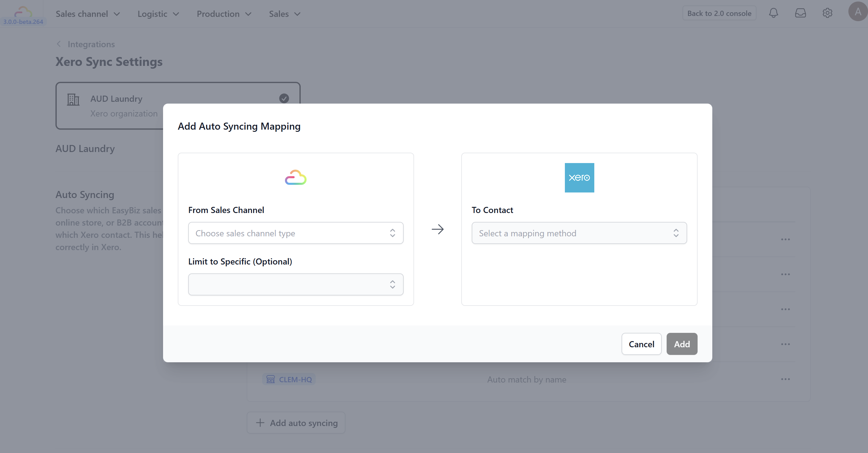Click the Add auto syncing button
The width and height of the screenshot is (868, 453).
296,423
